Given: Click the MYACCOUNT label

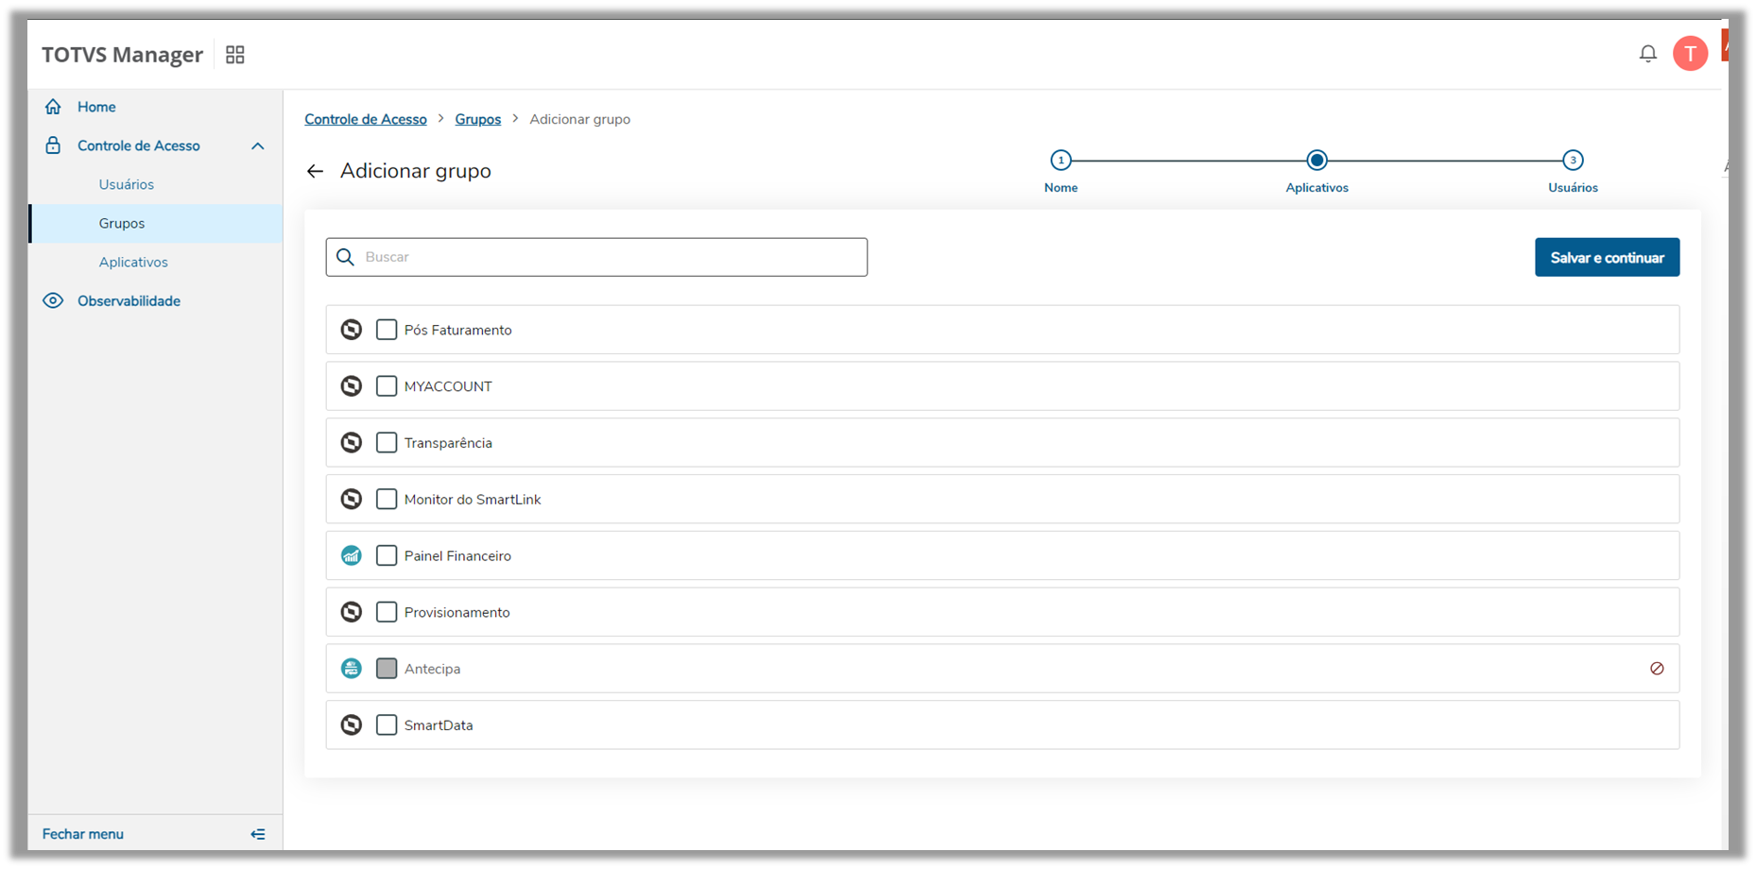Looking at the screenshot, I should (448, 386).
